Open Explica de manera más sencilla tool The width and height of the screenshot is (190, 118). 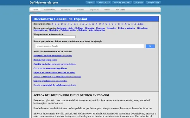(x=54, y=72)
